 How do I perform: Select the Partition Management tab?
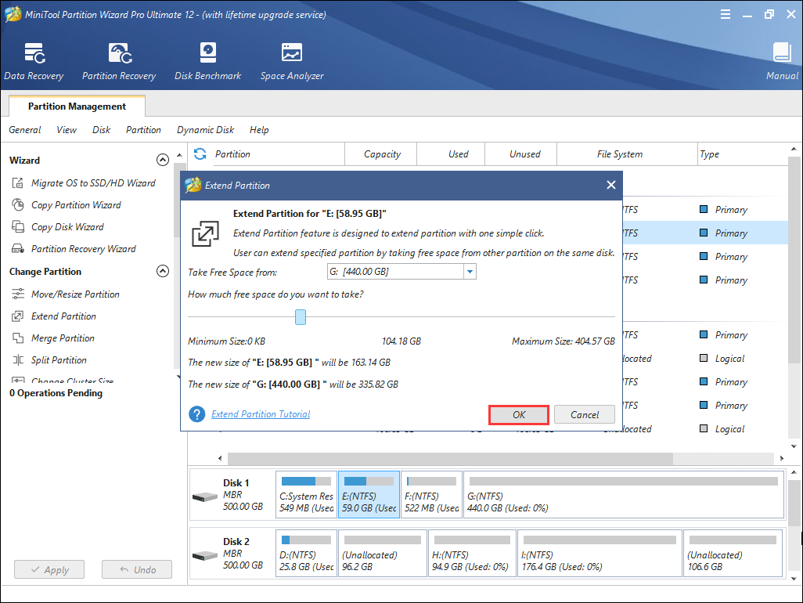click(x=77, y=106)
